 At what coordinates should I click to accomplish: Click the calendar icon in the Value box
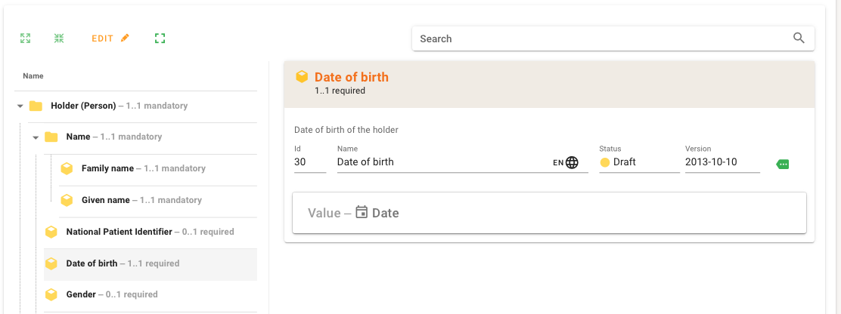[x=362, y=213]
